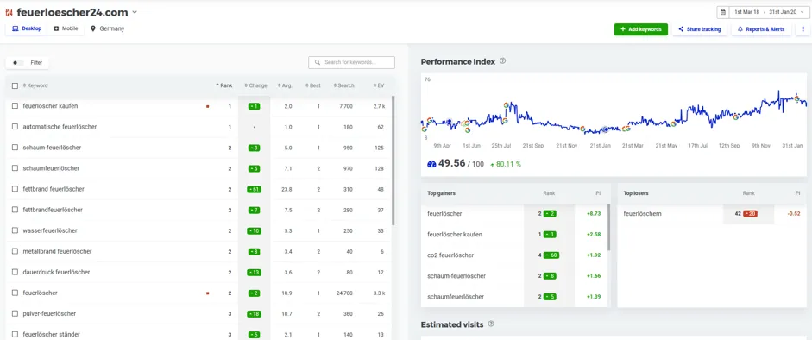Open Reports & Alerts

click(761, 29)
